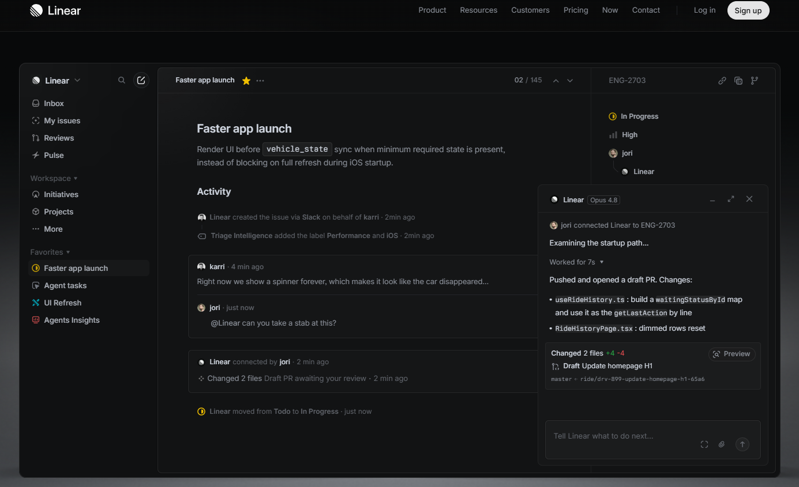Open the Linear workspace switcher dropdown
The image size is (799, 487).
click(x=57, y=81)
